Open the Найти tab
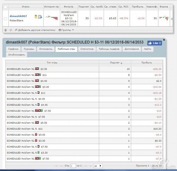This screenshot has height=171, width=177. tap(147, 49)
